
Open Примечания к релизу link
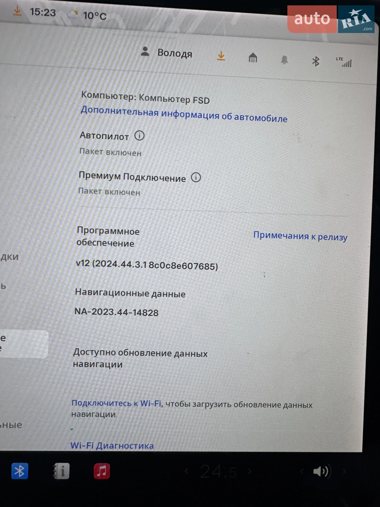pos(300,236)
